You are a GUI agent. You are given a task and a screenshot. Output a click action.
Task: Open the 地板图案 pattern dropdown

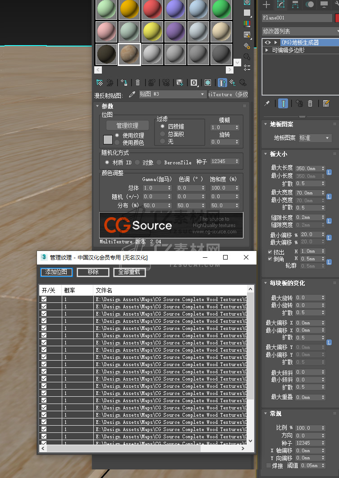(x=314, y=138)
